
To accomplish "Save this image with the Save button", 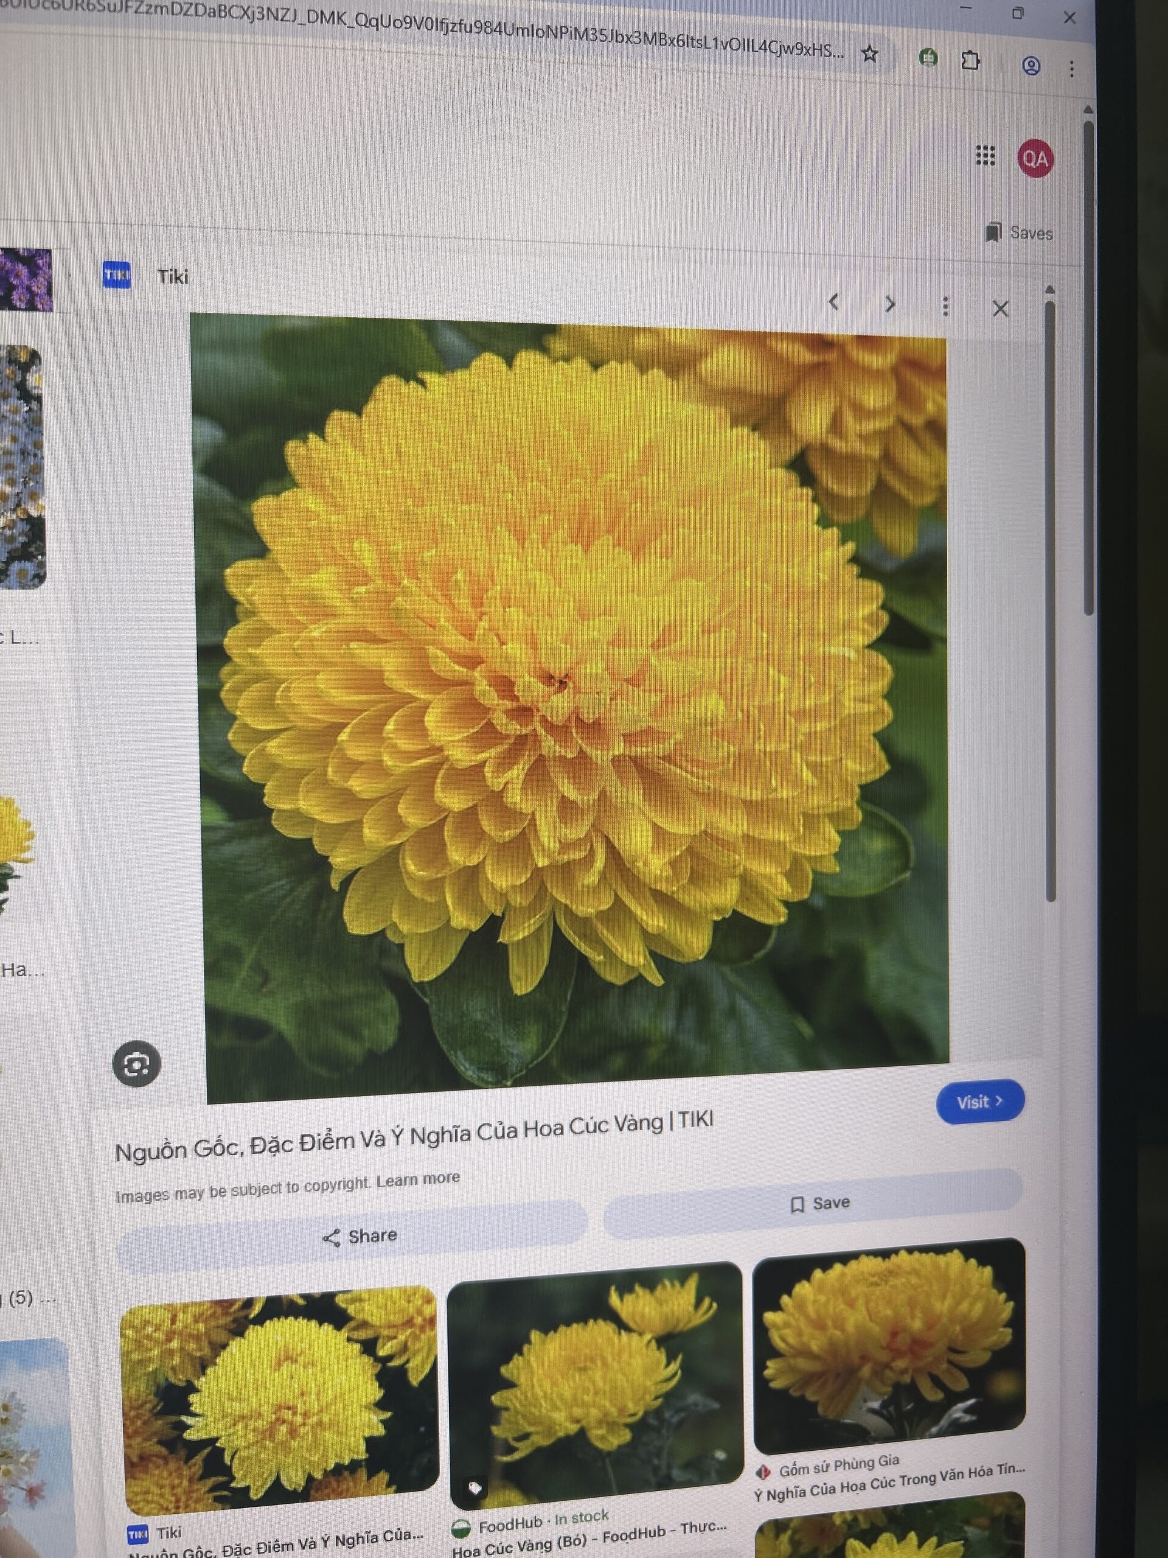I will click(820, 1203).
